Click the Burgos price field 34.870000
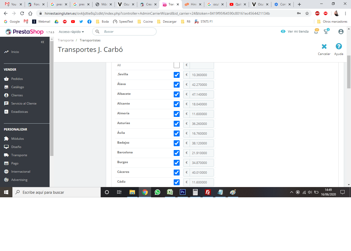 pos(202,163)
